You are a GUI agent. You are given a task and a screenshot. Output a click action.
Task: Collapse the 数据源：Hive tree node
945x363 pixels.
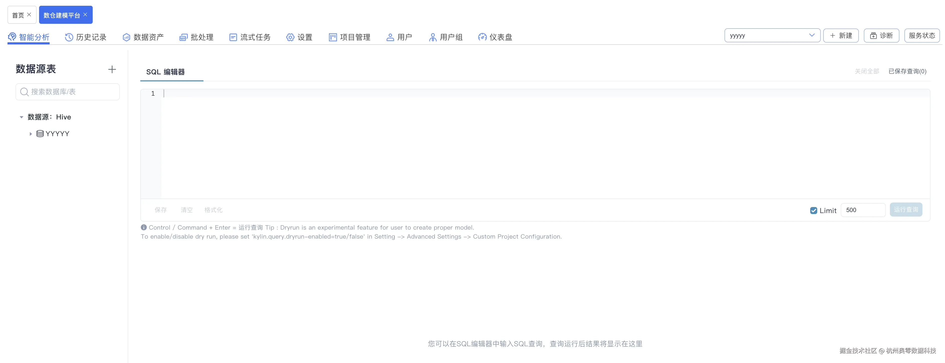tap(21, 117)
